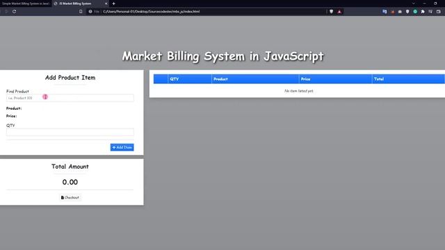Click the white shield extension icon
The image size is (445, 250).
pyautogui.click(x=407, y=12)
